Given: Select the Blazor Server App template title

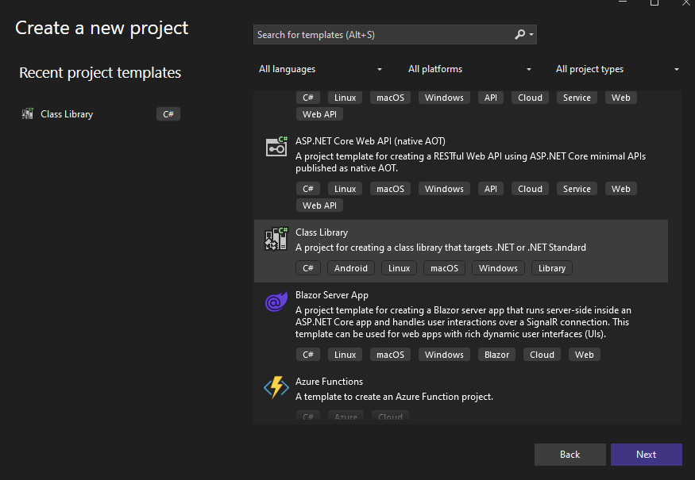Looking at the screenshot, I should point(332,295).
